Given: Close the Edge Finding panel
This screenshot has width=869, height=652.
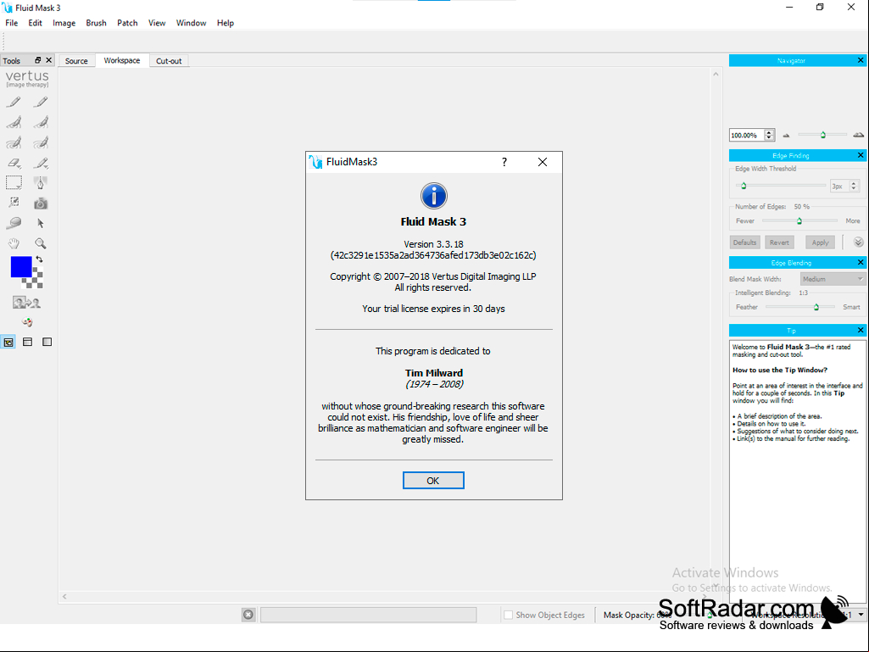Looking at the screenshot, I should 861,155.
